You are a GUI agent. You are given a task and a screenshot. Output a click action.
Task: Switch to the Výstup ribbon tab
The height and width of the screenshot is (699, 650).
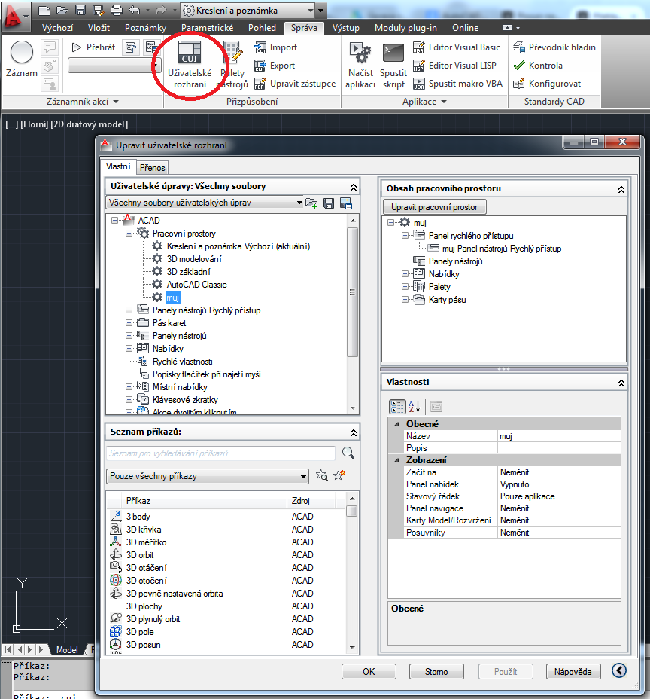pos(346,28)
